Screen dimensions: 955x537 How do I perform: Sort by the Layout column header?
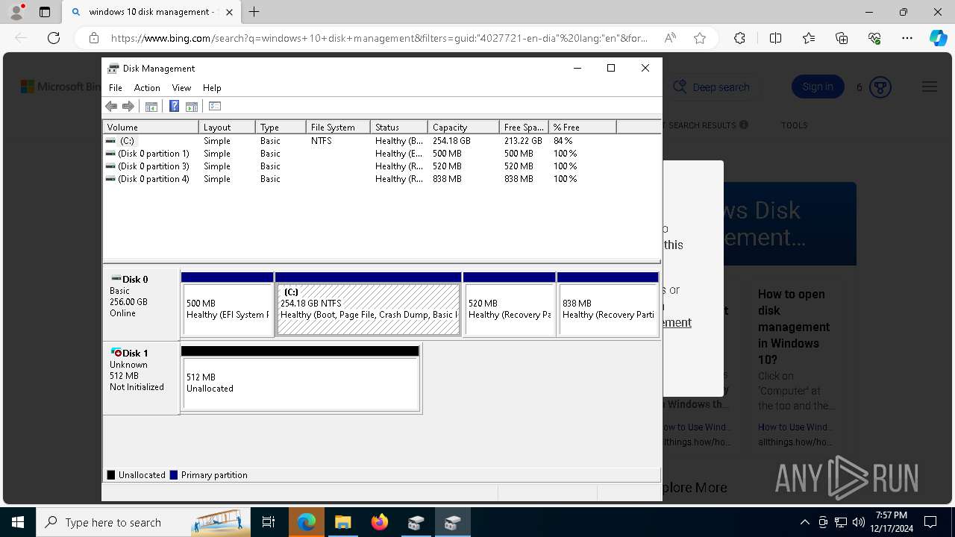[x=227, y=128]
